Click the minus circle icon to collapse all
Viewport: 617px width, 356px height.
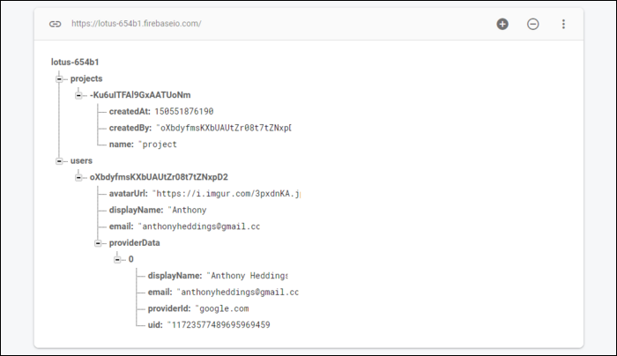532,24
